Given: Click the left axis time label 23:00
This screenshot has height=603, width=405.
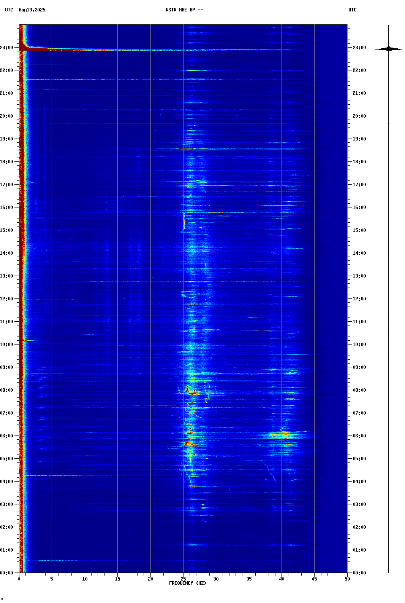Looking at the screenshot, I should (6, 48).
